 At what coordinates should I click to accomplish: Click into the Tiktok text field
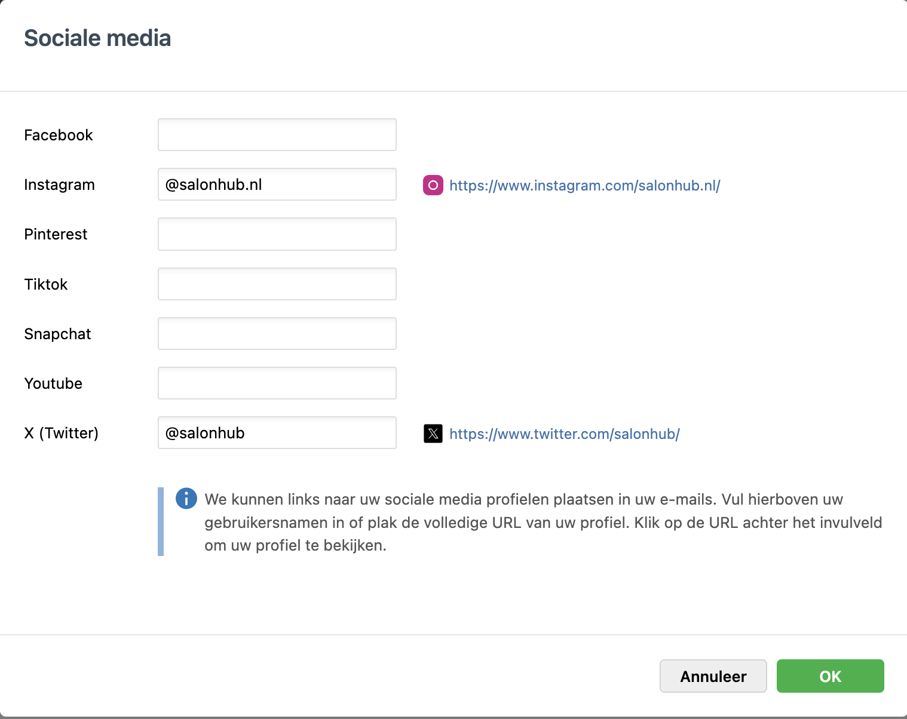(x=277, y=284)
